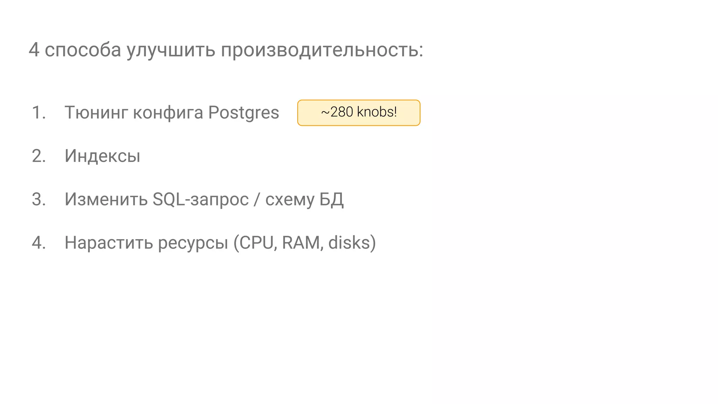This screenshot has height=404, width=718.
Task: Click the list number '3.'
Action: pos(39,199)
